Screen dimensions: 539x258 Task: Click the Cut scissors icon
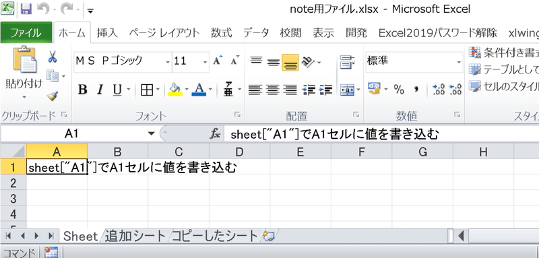[x=53, y=57]
